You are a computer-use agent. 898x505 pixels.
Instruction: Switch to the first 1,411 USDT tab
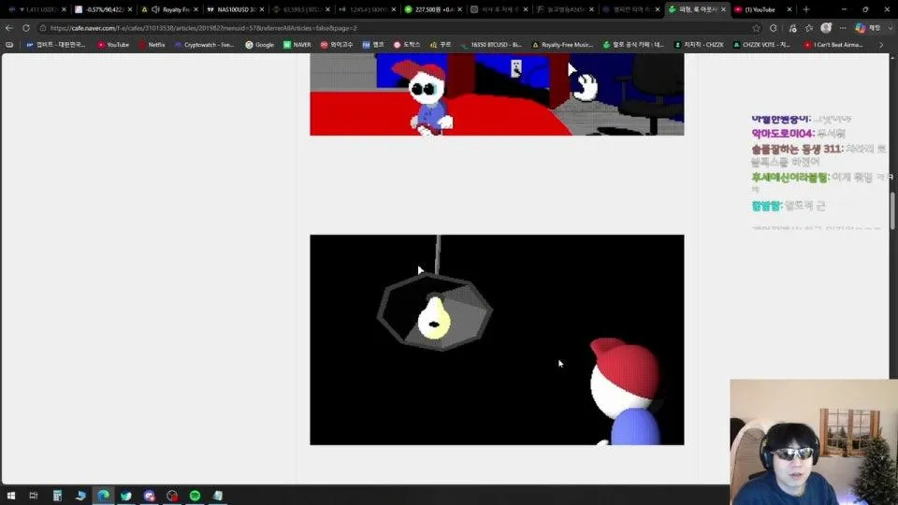tap(36, 9)
